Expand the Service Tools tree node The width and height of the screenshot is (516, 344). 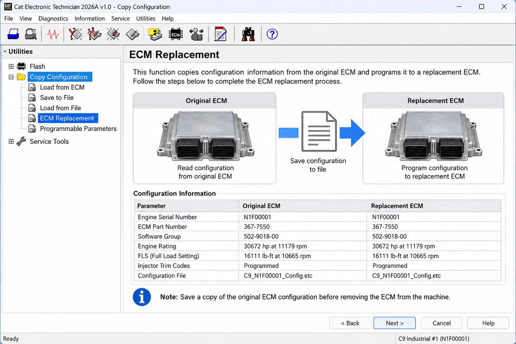11,141
